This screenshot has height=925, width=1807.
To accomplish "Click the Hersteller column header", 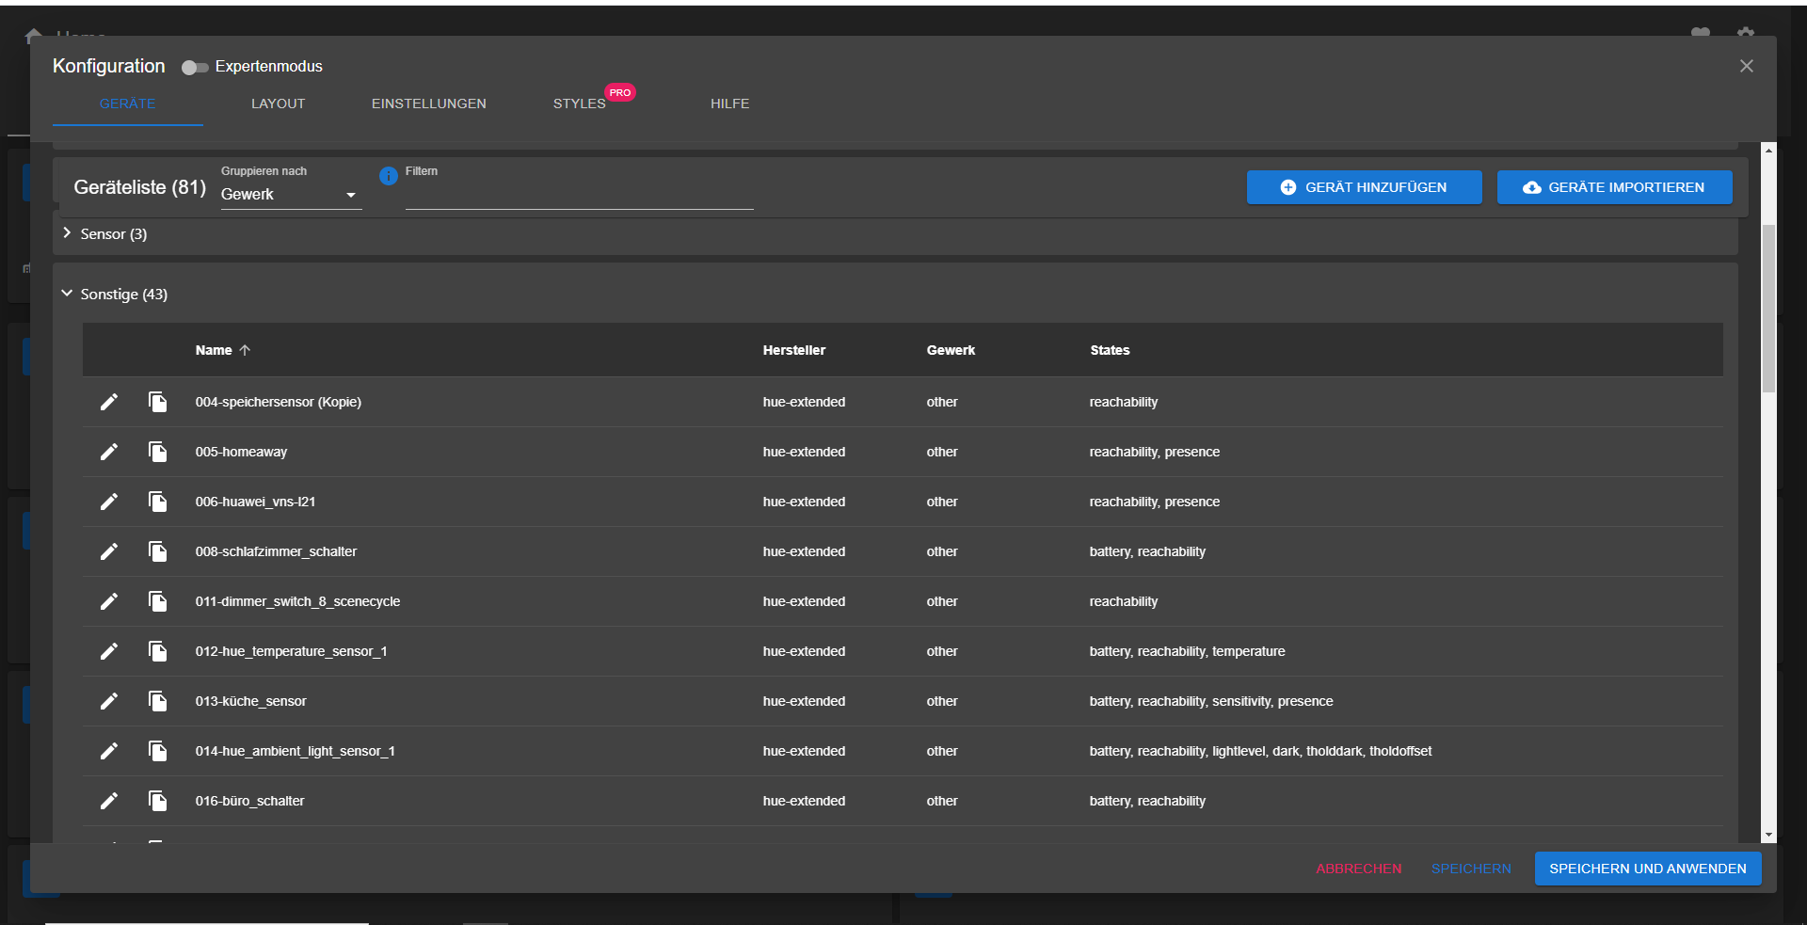I will pos(793,350).
